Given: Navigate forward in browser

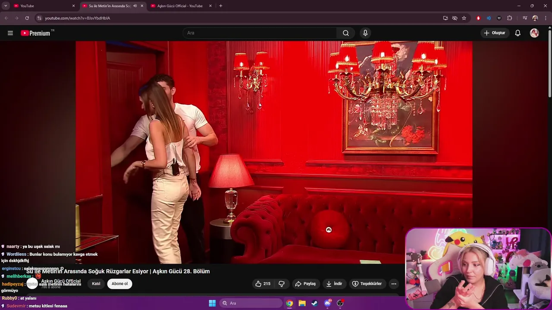Looking at the screenshot, I should (16, 18).
